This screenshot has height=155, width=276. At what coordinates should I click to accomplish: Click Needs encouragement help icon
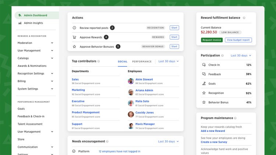(x=107, y=141)
